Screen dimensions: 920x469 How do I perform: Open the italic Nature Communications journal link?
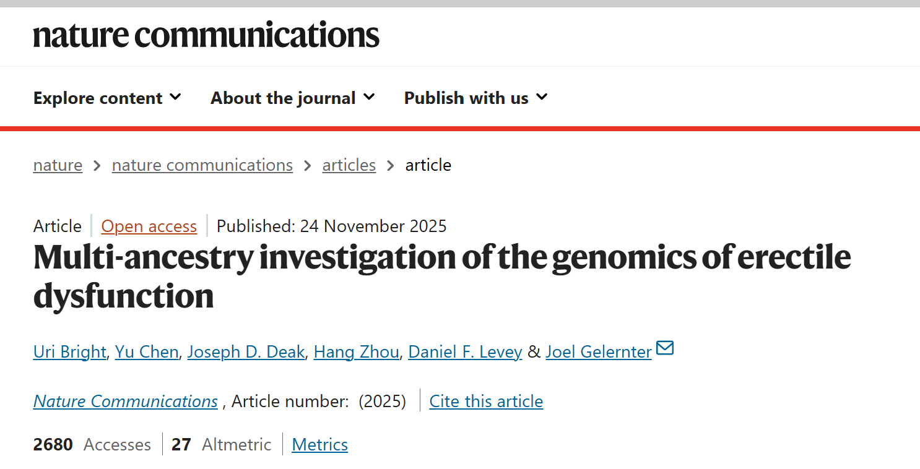[126, 402]
